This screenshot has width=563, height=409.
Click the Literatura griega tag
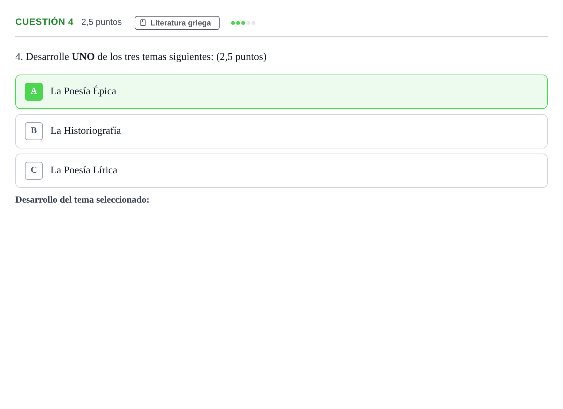(177, 23)
